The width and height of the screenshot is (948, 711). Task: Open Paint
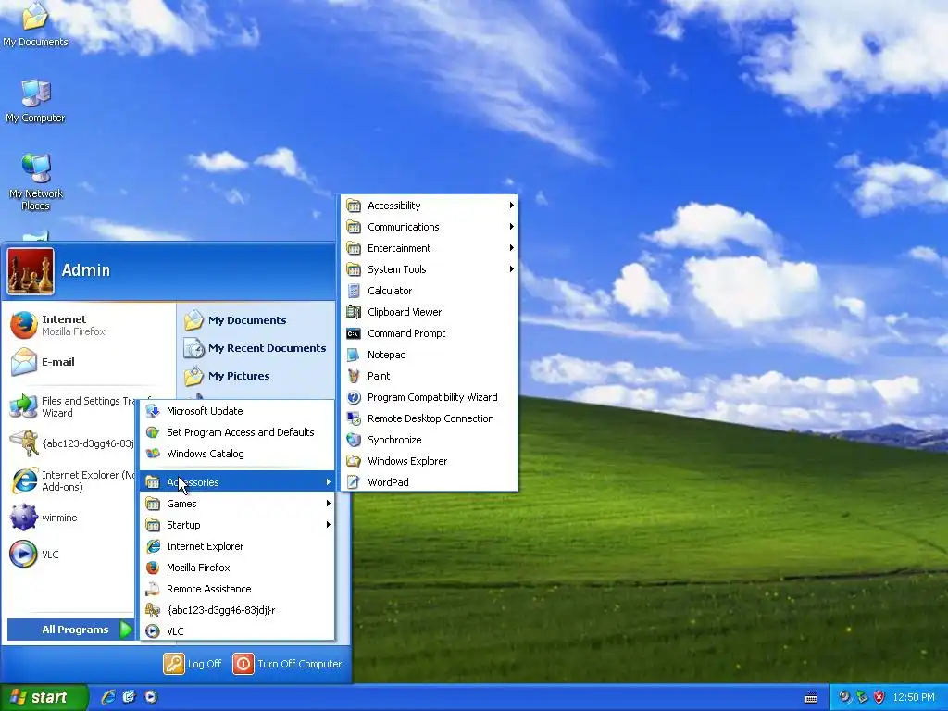(x=430, y=376)
